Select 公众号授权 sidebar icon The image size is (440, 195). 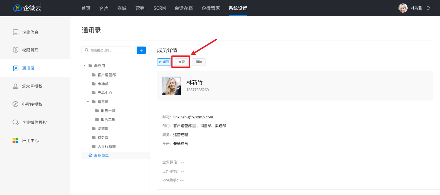tap(16, 86)
